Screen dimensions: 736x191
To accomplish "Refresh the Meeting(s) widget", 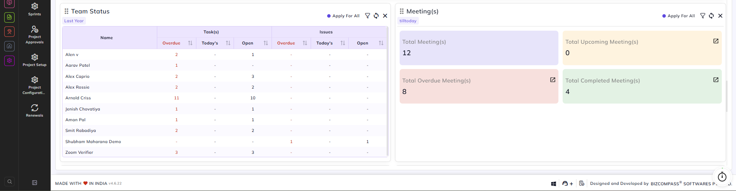I will tap(711, 16).
